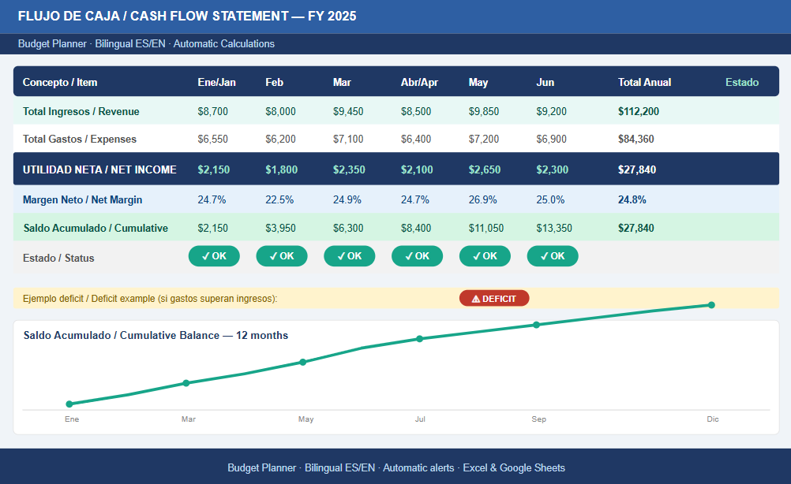Click the Jul data point on the line
The image size is (791, 484).
click(x=420, y=339)
